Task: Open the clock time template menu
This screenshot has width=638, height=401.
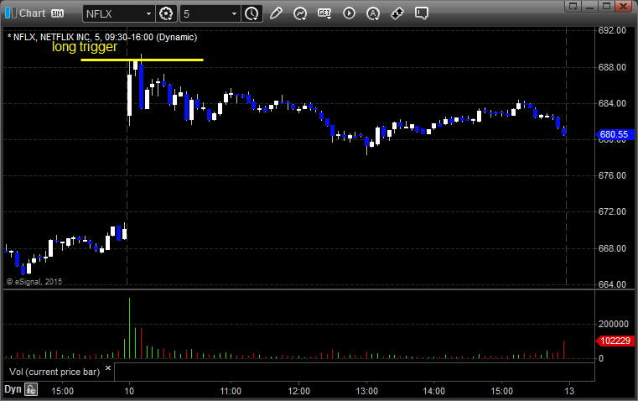Action: click(252, 13)
